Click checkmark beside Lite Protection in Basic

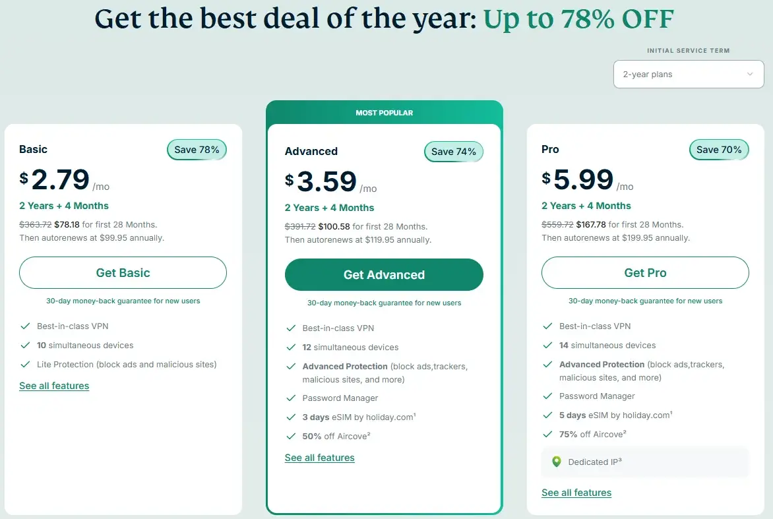tap(26, 364)
